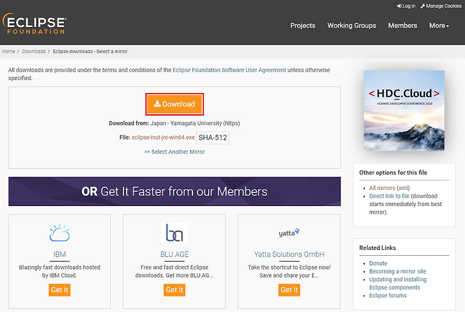
Task: Open the IBM cloud logo
Action: pyautogui.click(x=59, y=233)
